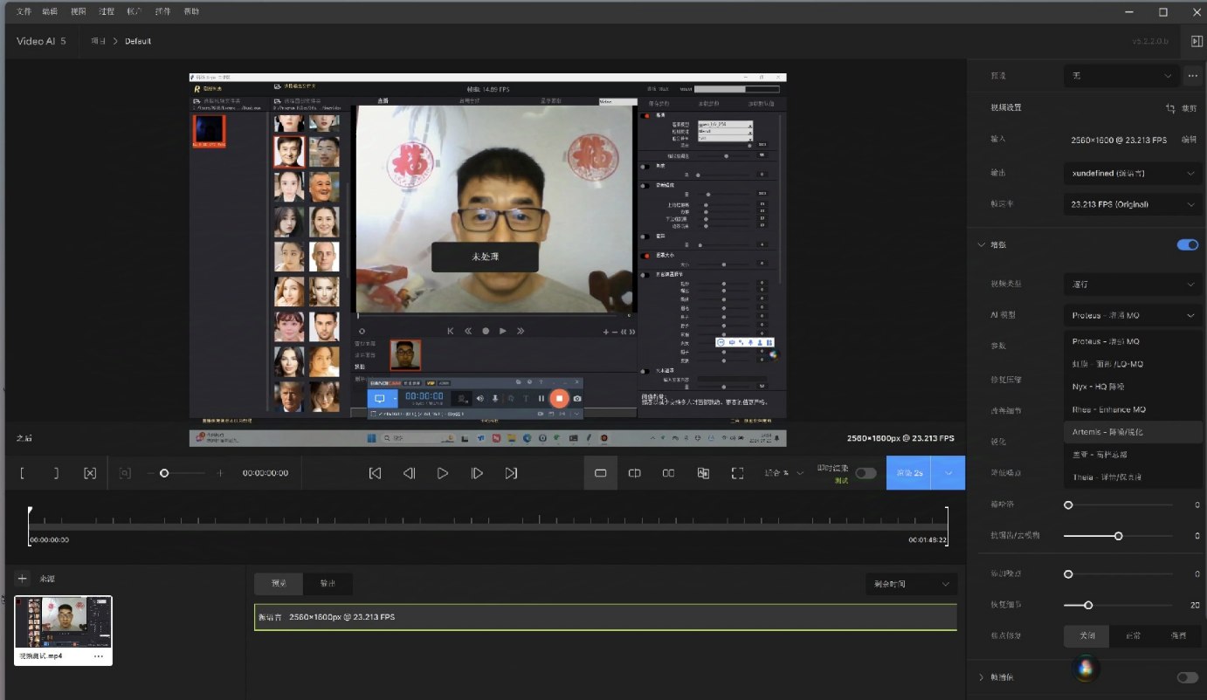Select the split-screen comparison view icon
Viewport: 1207px width, 700px height.
pos(634,472)
